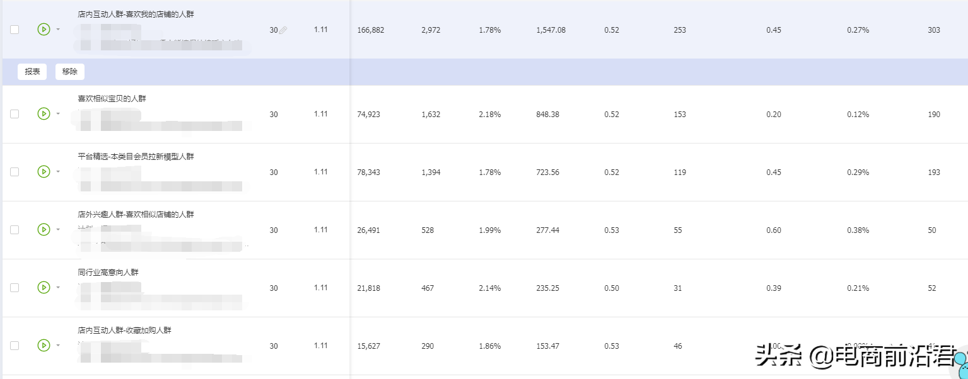Click play icon for 同行业高意向人群 row

click(x=44, y=288)
